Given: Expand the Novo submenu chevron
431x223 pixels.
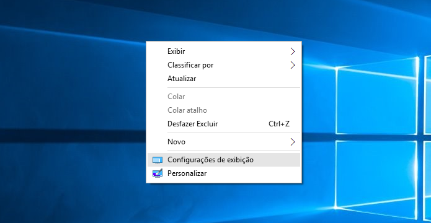Looking at the screenshot, I should [293, 142].
